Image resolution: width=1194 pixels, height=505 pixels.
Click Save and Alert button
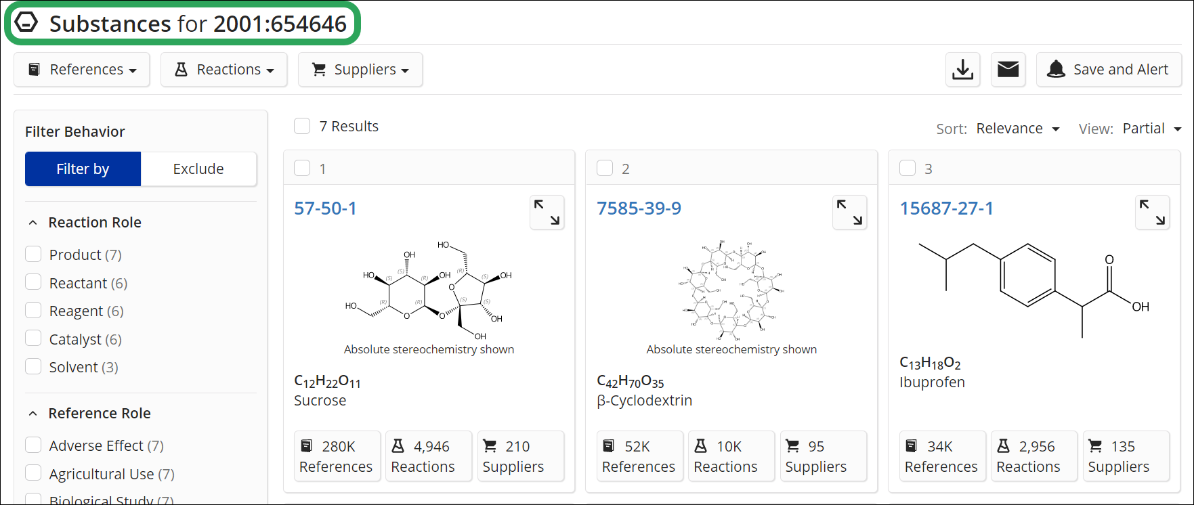(x=1109, y=70)
